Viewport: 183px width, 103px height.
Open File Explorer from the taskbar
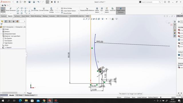(x=26, y=100)
